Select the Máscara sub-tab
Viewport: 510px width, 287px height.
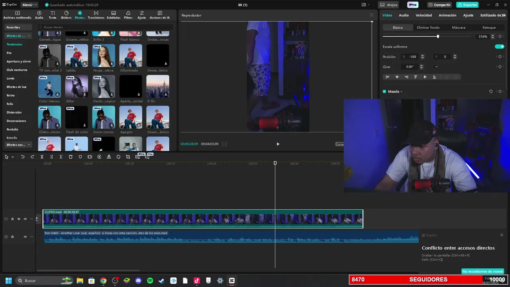coord(459,28)
